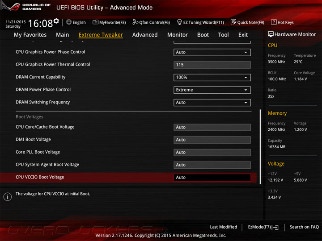Click the CPU VCCIO Boot Voltage field
Viewport: 322px width, 241px height.
click(212, 178)
